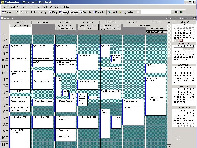Click the Address Book icon

[138, 12]
